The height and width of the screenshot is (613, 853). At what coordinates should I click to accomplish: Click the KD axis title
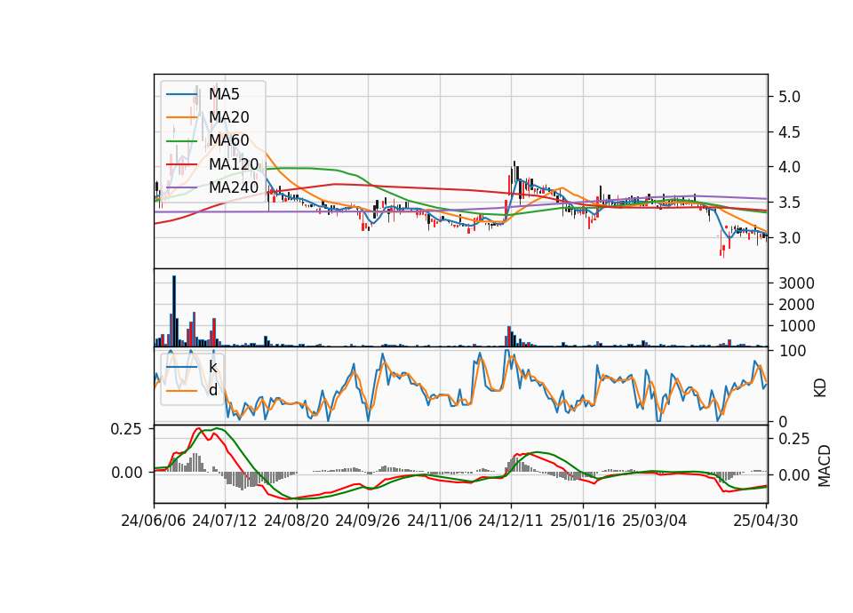tap(820, 388)
